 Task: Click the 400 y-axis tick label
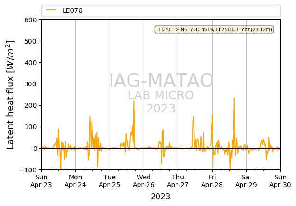(x=30, y=63)
